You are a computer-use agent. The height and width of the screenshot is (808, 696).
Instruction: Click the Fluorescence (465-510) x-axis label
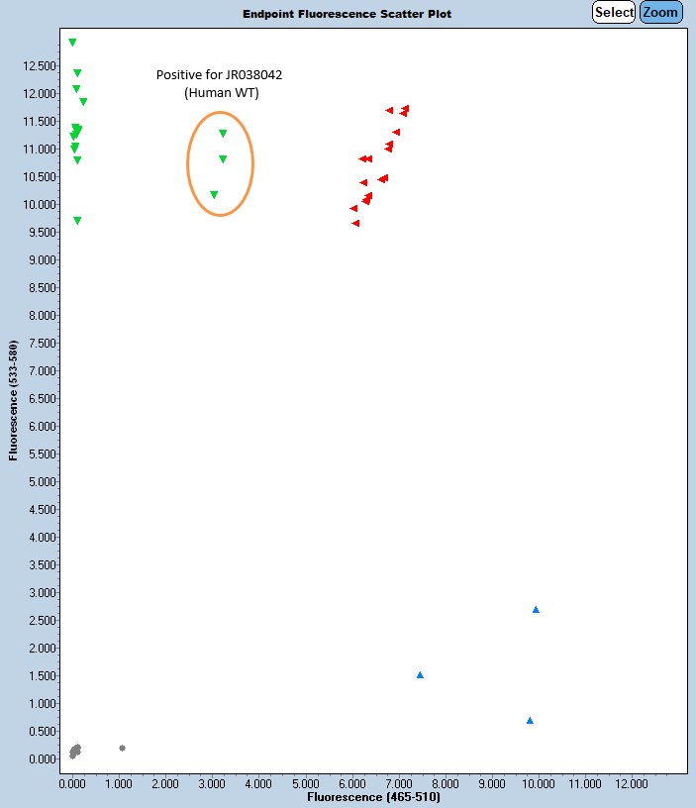[373, 796]
